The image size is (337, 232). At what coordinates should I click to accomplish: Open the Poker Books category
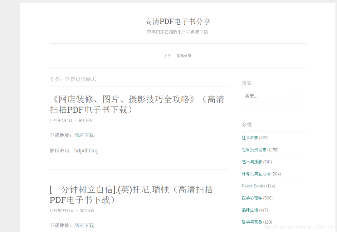pos(253,186)
